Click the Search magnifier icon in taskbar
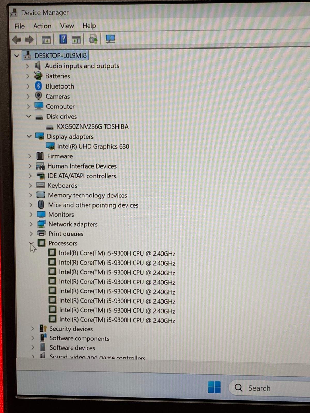The width and height of the screenshot is (310, 413). pos(238,387)
